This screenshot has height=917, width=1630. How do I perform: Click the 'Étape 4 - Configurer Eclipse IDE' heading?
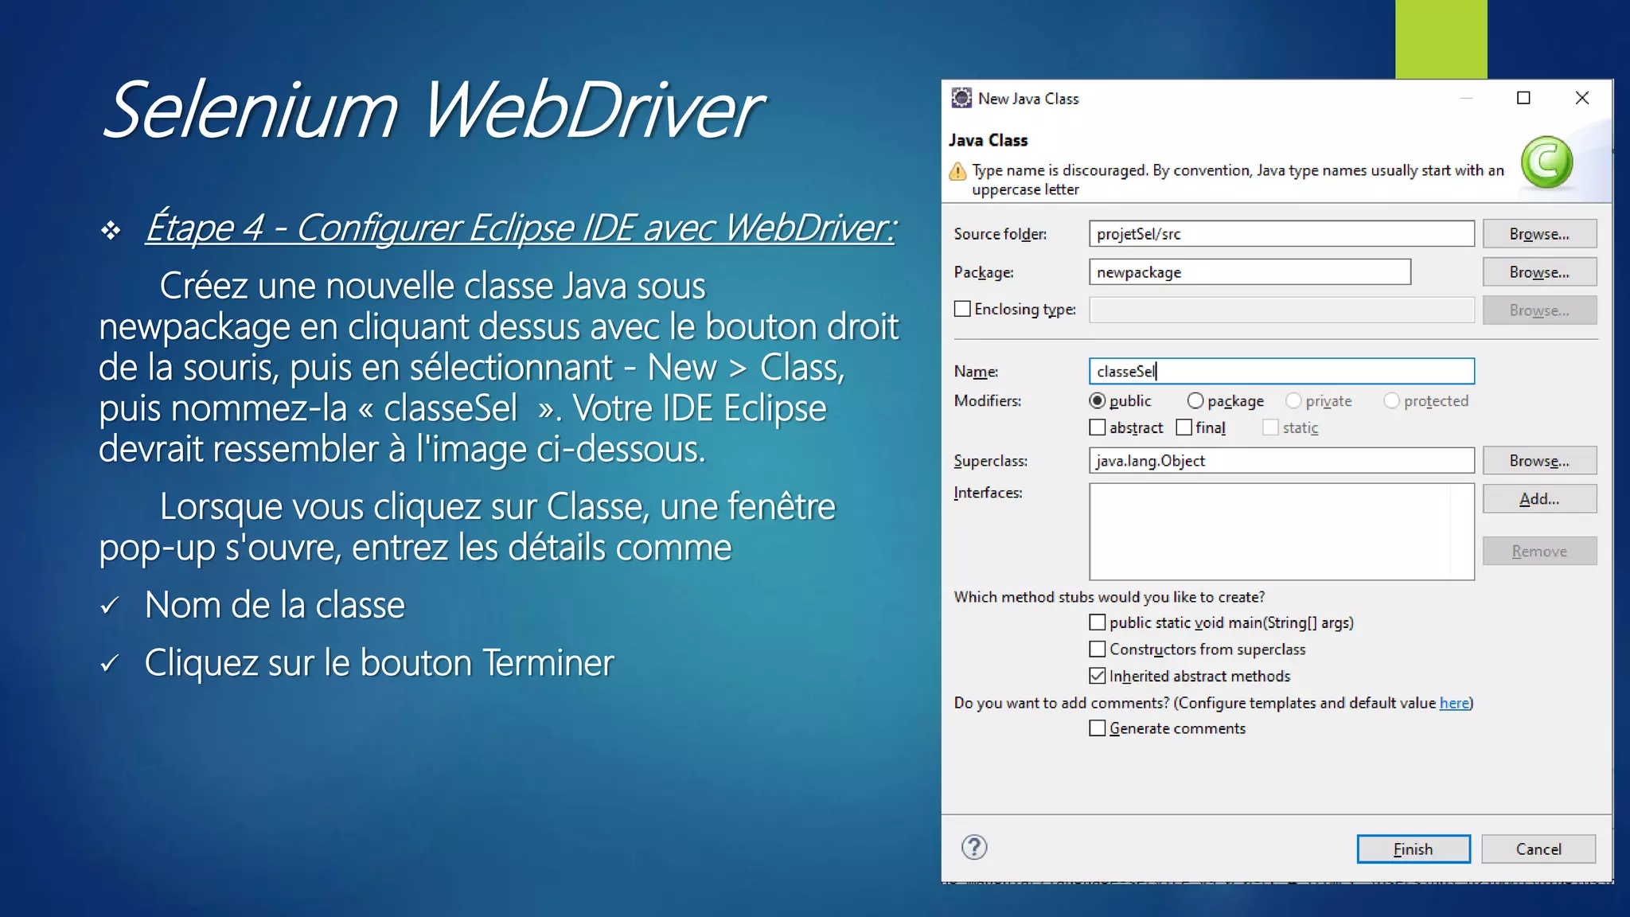pos(521,228)
